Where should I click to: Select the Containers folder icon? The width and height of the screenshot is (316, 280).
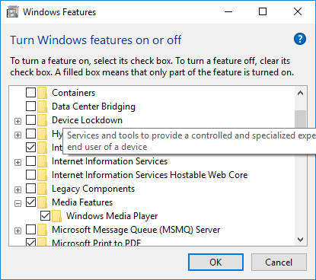click(x=43, y=93)
